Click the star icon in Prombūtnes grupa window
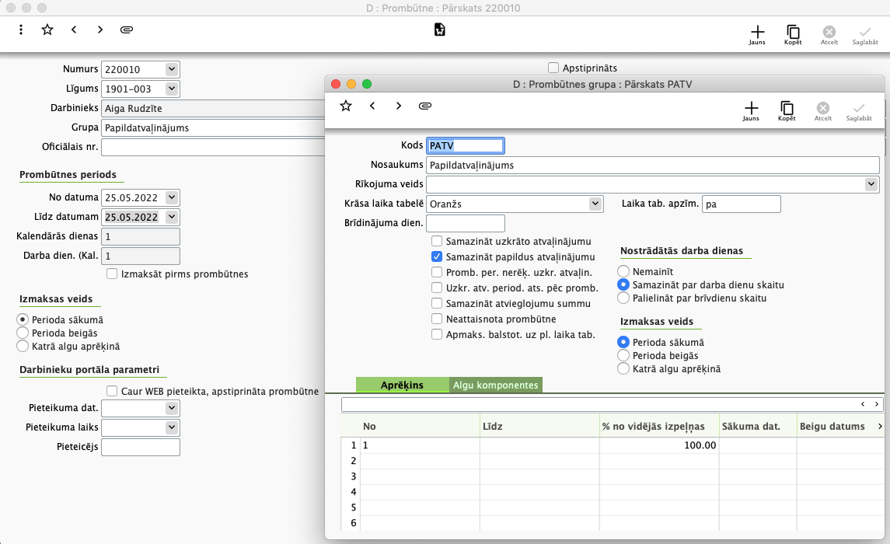The height and width of the screenshot is (544, 890). [346, 106]
